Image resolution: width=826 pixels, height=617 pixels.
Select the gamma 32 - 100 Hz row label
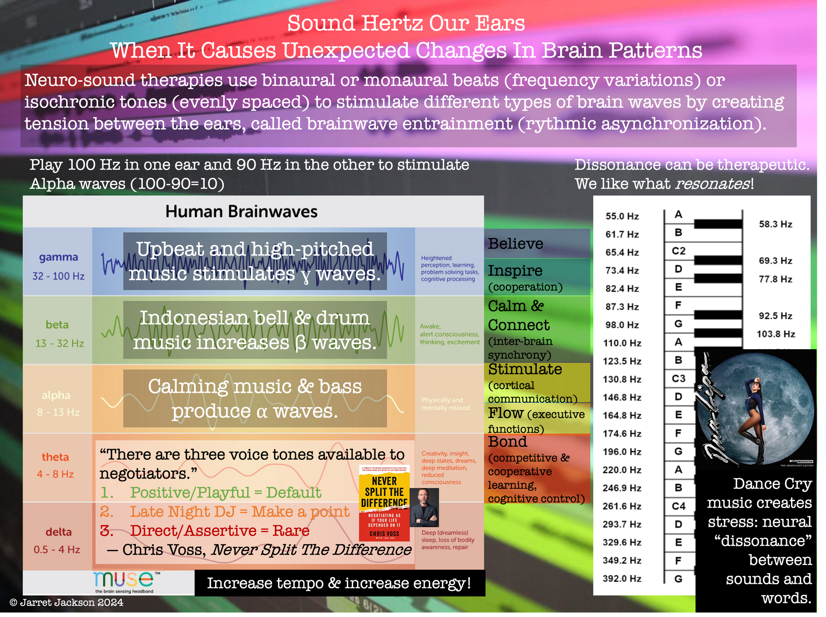coord(59,266)
